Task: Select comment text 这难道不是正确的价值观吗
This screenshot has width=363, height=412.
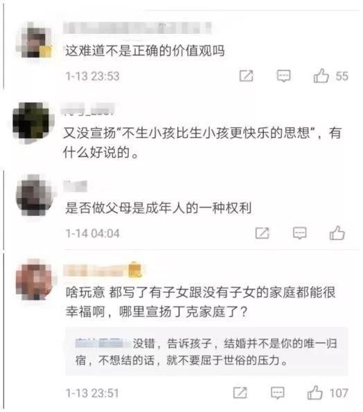Action: click(x=145, y=51)
